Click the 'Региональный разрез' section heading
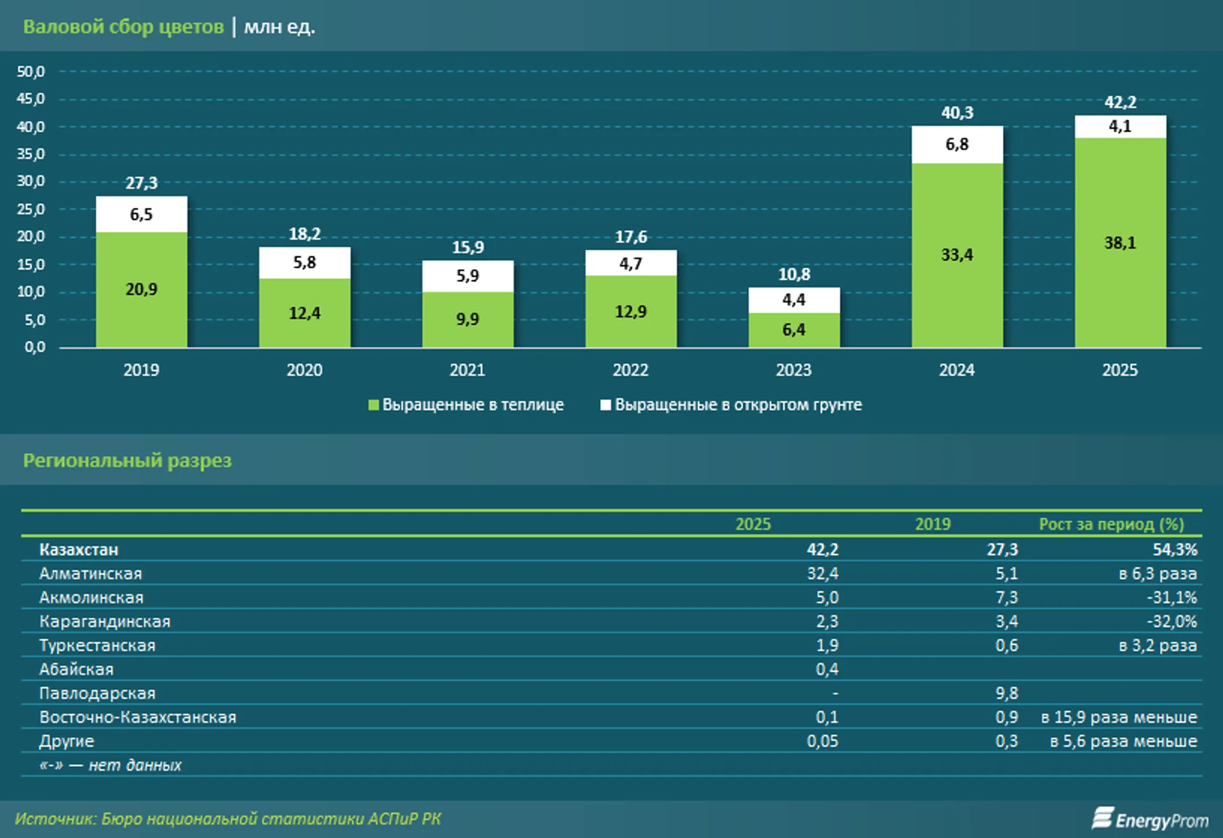The image size is (1223, 838). [127, 461]
